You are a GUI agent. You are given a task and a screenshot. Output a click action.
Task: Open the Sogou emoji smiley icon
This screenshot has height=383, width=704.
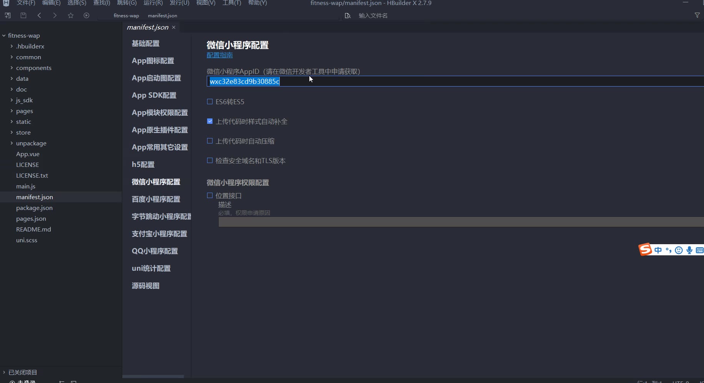pyautogui.click(x=679, y=250)
